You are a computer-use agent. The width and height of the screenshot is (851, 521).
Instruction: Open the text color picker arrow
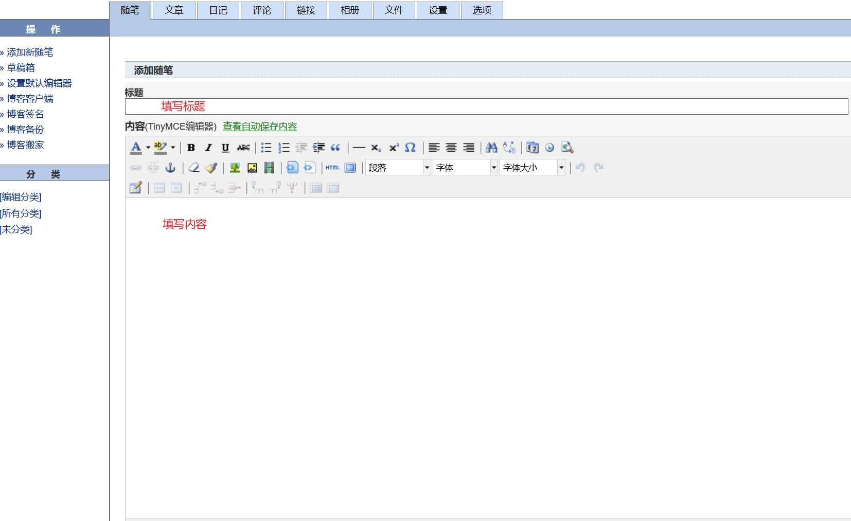pyautogui.click(x=148, y=148)
